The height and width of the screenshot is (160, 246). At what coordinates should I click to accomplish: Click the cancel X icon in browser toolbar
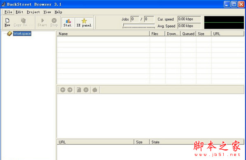[x=86, y=90]
